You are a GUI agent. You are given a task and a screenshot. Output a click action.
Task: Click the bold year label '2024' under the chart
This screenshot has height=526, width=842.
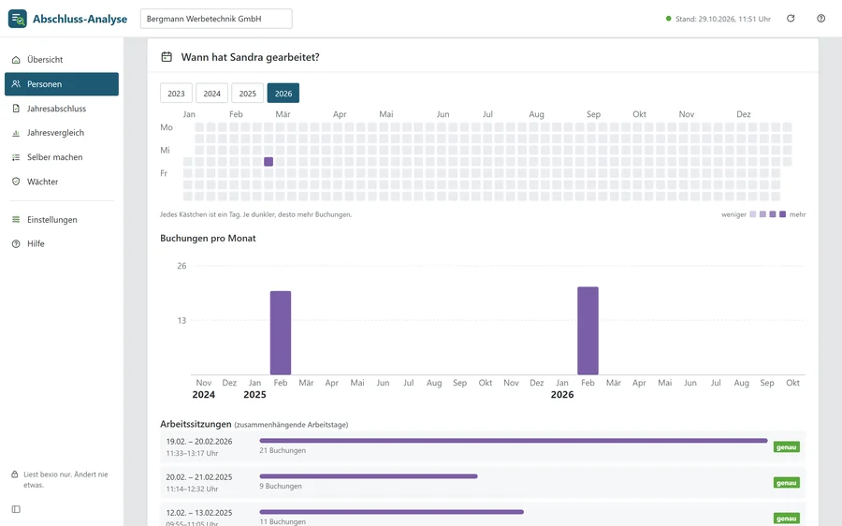pyautogui.click(x=204, y=394)
